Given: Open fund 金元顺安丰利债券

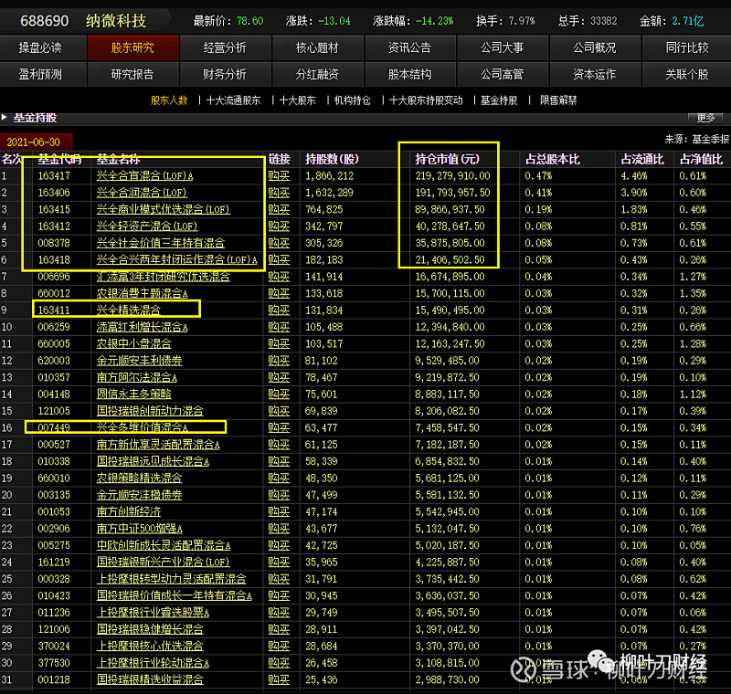Looking at the screenshot, I should pos(139,361).
